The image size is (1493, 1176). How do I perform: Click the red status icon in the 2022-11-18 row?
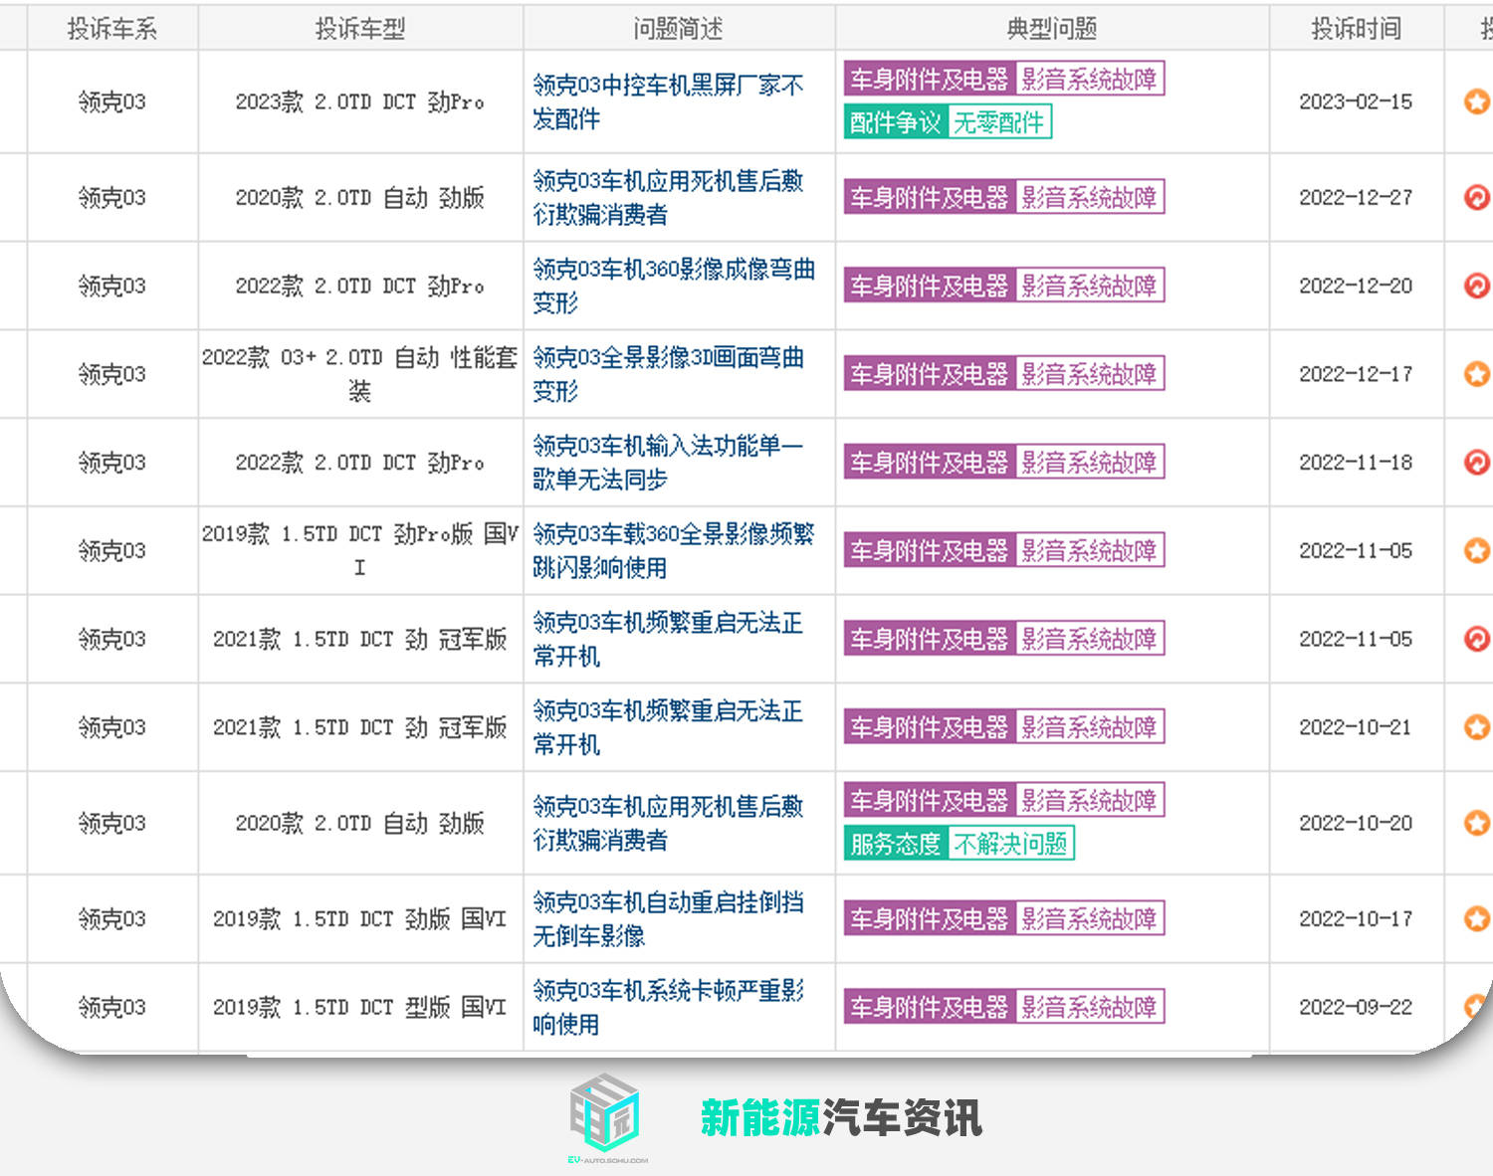1477,462
